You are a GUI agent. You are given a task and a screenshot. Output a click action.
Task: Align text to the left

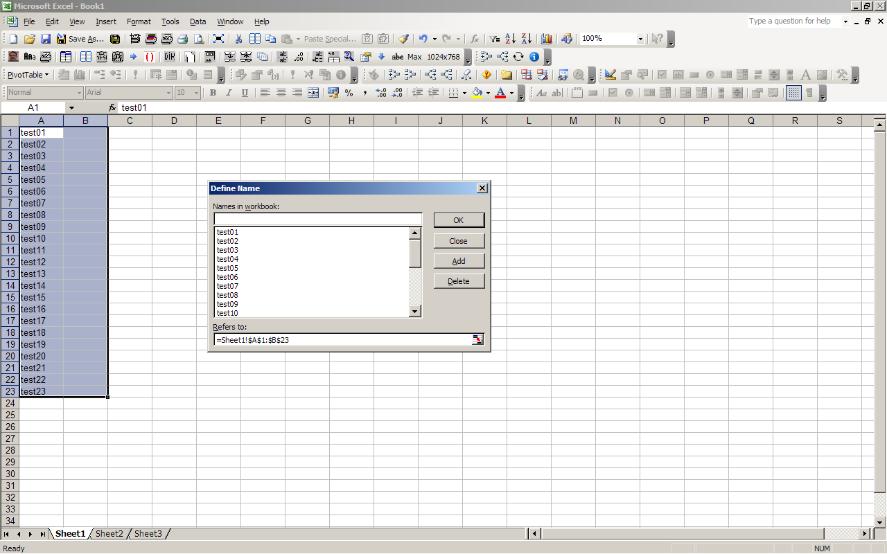(265, 93)
